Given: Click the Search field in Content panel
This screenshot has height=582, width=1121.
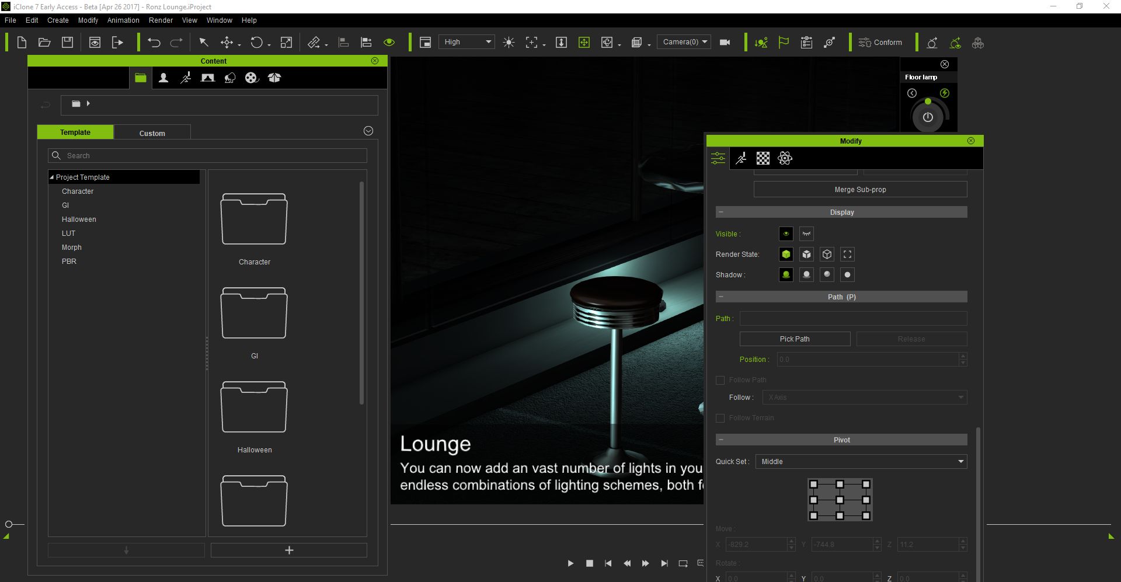Looking at the screenshot, I should click(207, 155).
